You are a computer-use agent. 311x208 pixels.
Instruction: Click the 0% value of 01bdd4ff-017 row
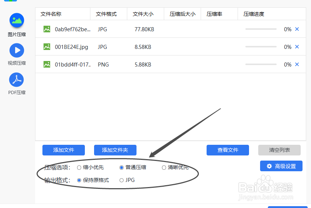(288, 65)
